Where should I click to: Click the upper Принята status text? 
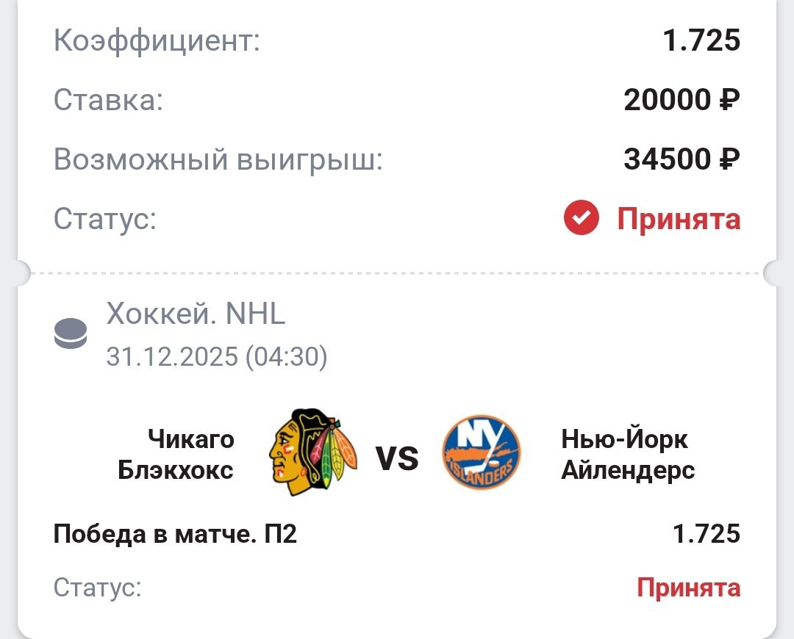pos(679,219)
